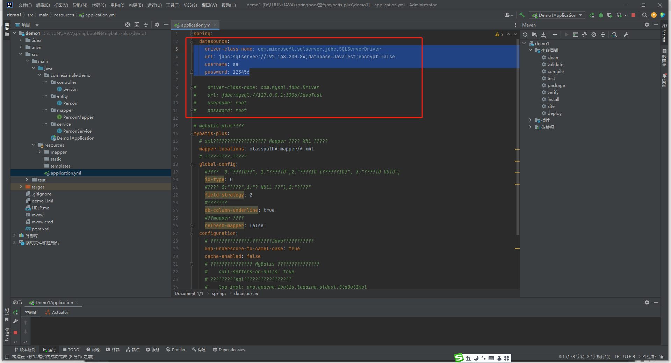Open Run panel gear options
This screenshot has height=363, width=671.
pos(647,302)
